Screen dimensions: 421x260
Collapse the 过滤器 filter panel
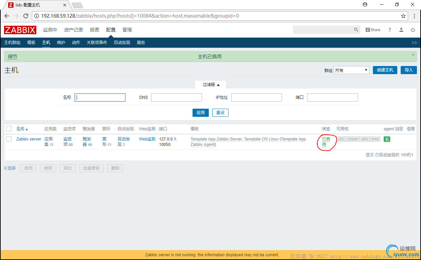pos(211,85)
